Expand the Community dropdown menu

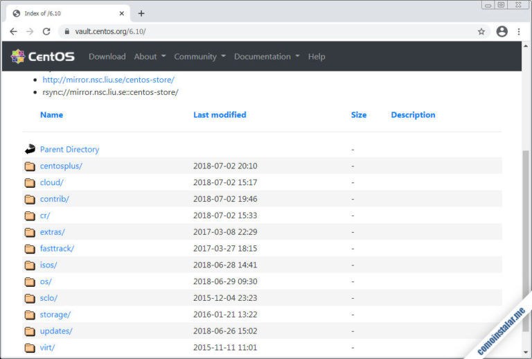pyautogui.click(x=199, y=56)
